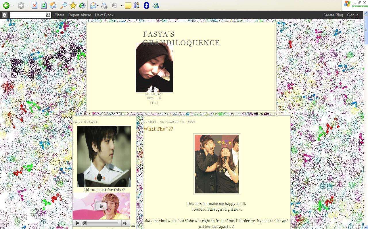The width and height of the screenshot is (368, 229).
Task: Open History with the clock icon
Action: [82, 5]
